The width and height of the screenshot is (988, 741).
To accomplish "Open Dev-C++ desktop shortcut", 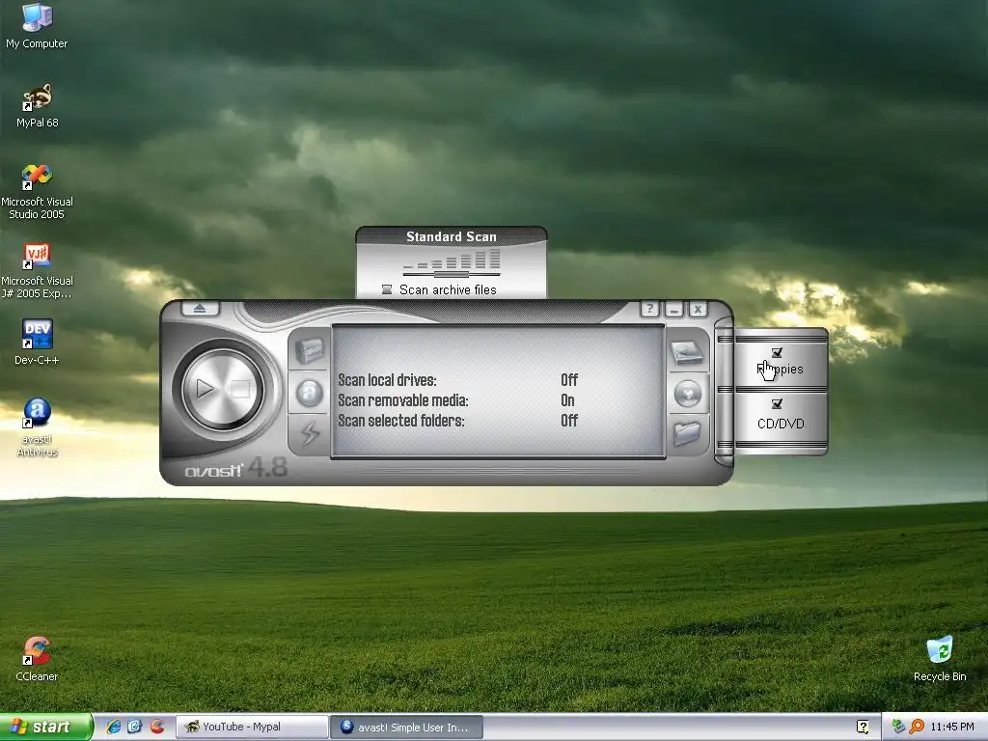I will pos(37,343).
